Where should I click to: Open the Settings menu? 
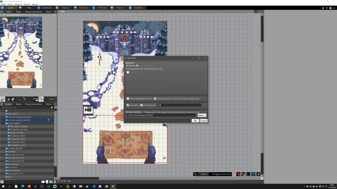coord(18,4)
